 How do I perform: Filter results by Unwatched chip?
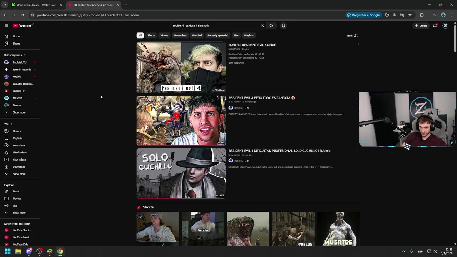coord(180,35)
